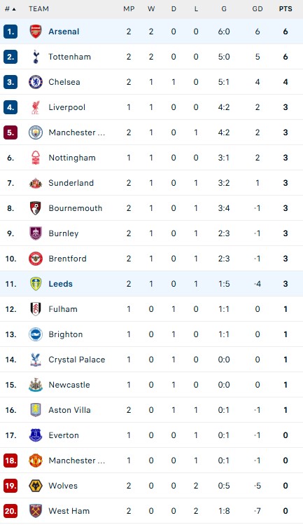Click the MP column header

[129, 9]
